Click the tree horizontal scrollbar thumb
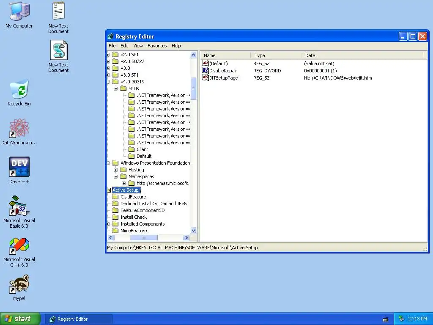Screen dimensions: 433x325 [144, 237]
